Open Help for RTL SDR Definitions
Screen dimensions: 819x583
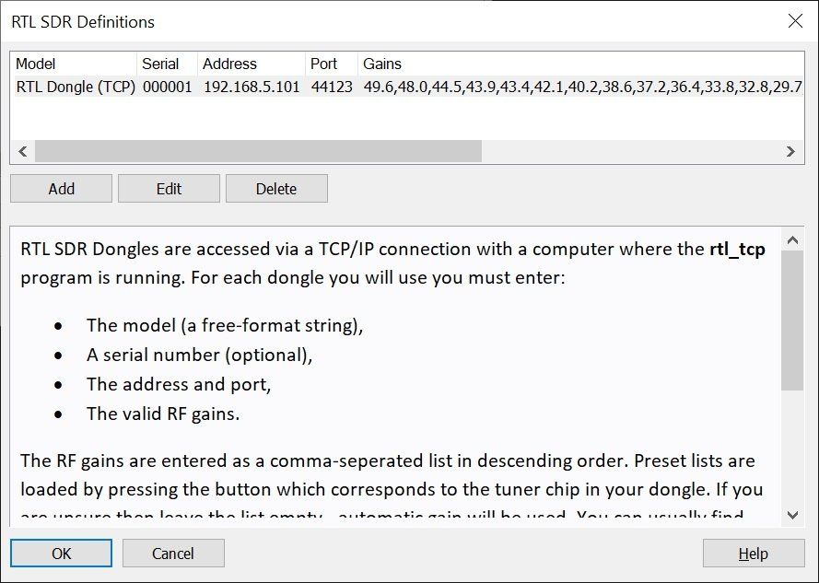tap(753, 554)
